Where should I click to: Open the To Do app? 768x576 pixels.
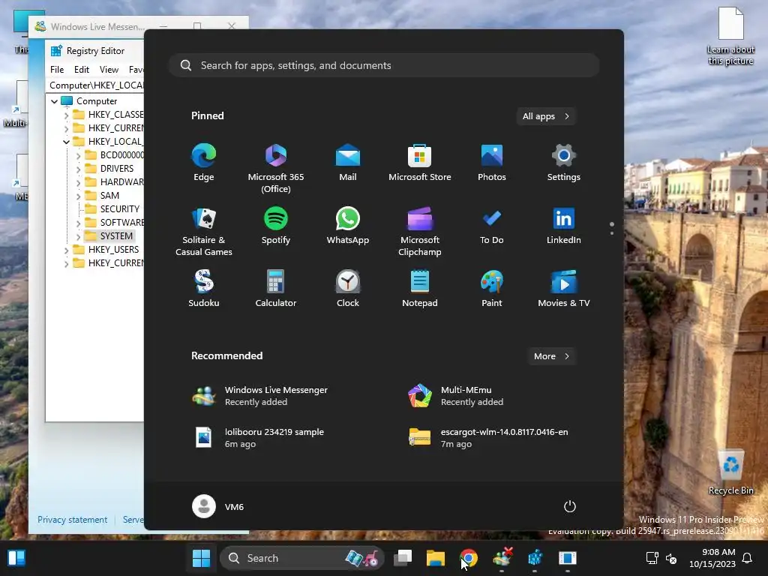point(492,226)
